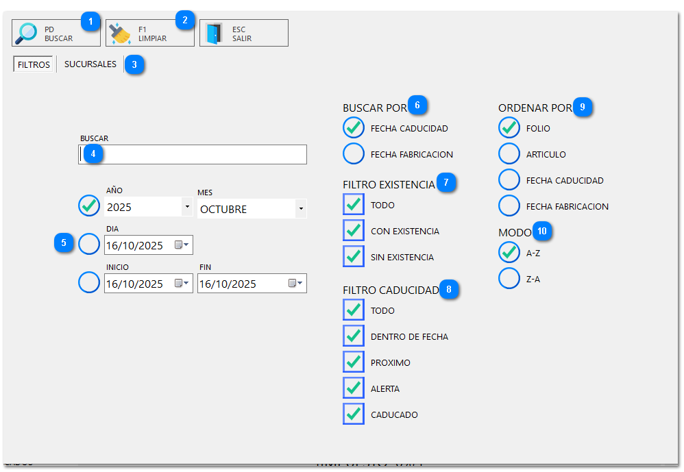The height and width of the screenshot is (472, 684).
Task: Select FECHA FABRICACION under Buscar Por
Action: (x=354, y=154)
